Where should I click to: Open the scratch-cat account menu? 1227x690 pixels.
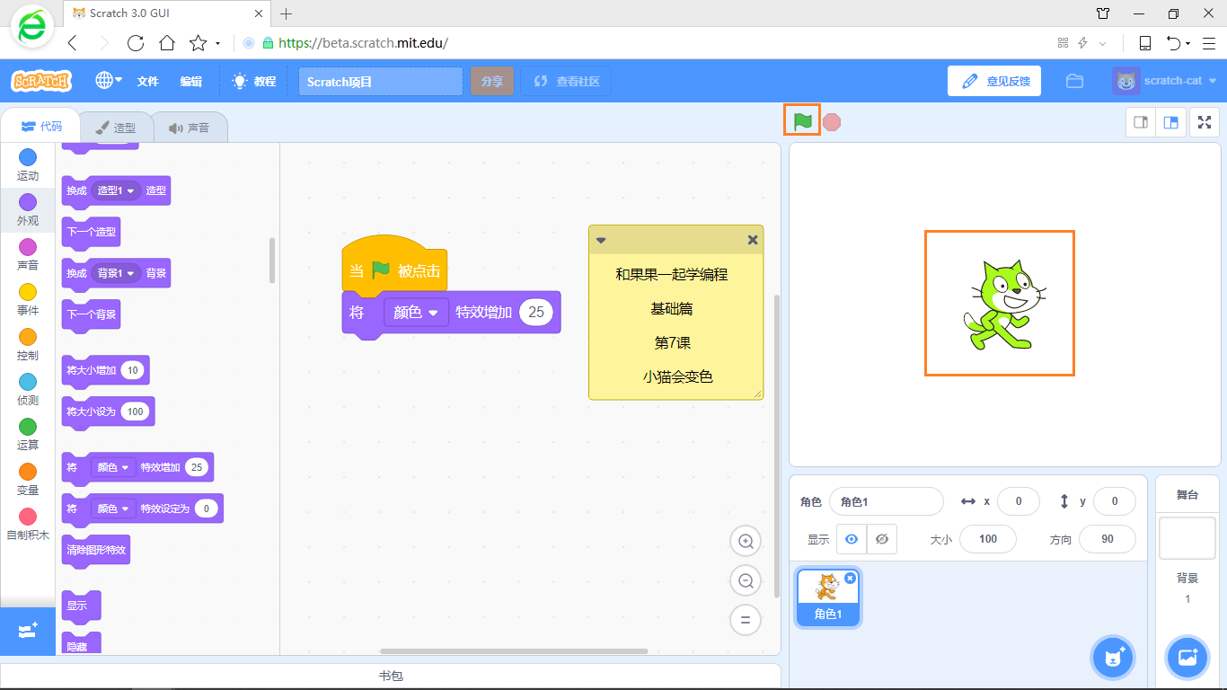1164,81
